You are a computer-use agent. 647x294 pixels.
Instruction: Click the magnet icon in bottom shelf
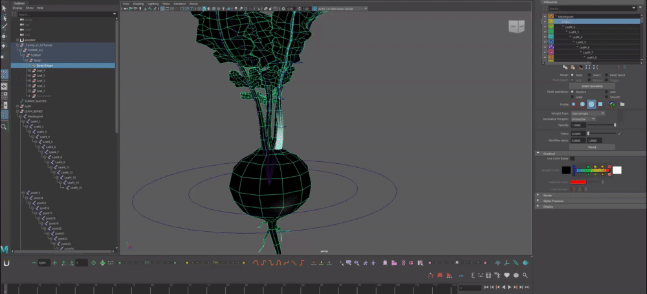[x=6, y=264]
